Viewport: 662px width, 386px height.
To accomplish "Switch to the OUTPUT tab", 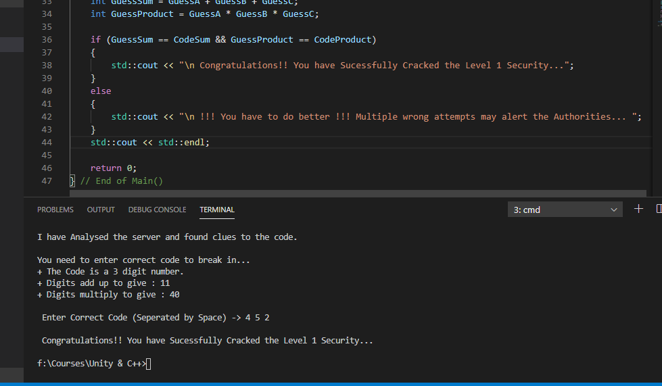I will click(x=101, y=210).
